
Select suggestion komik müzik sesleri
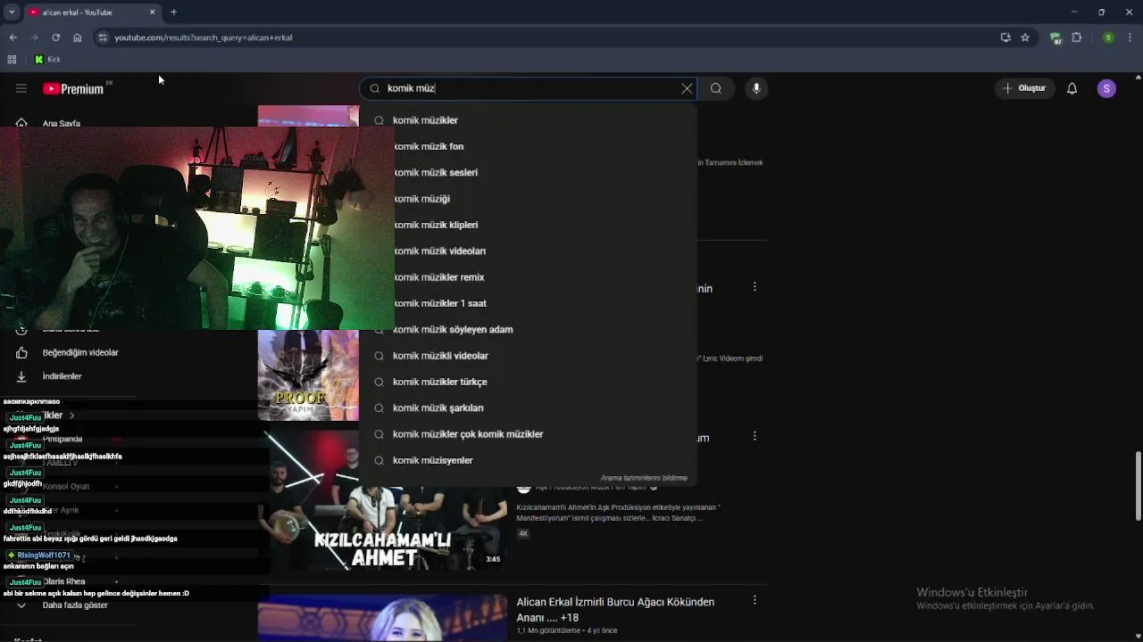pyautogui.click(x=528, y=172)
